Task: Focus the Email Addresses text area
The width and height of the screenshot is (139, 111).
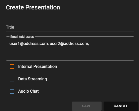Action: [70, 48]
